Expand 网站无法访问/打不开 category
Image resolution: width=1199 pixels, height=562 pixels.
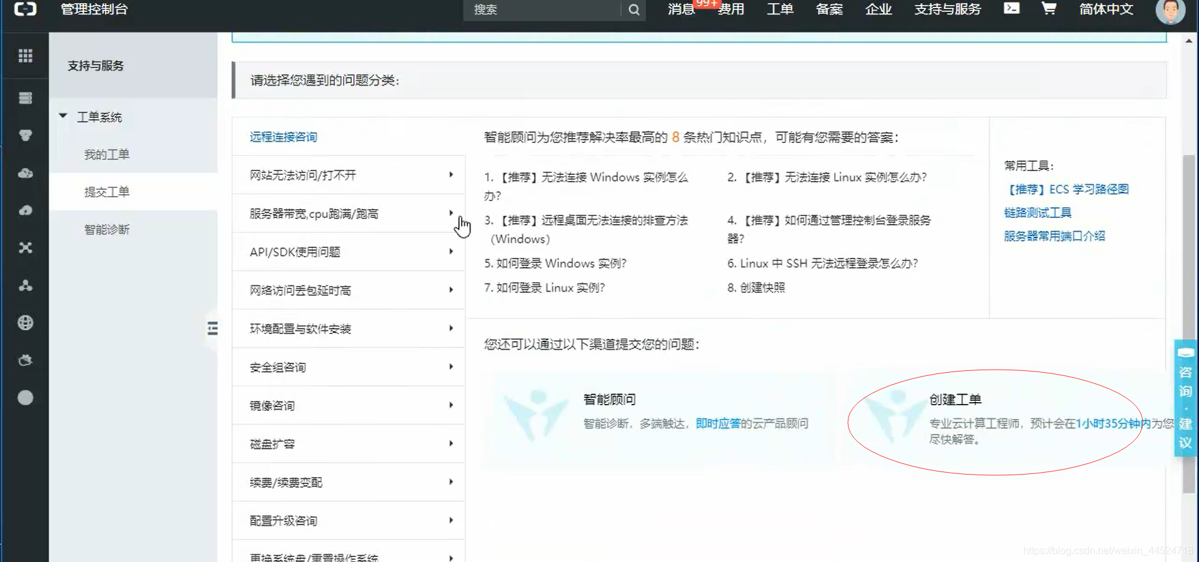pos(348,175)
